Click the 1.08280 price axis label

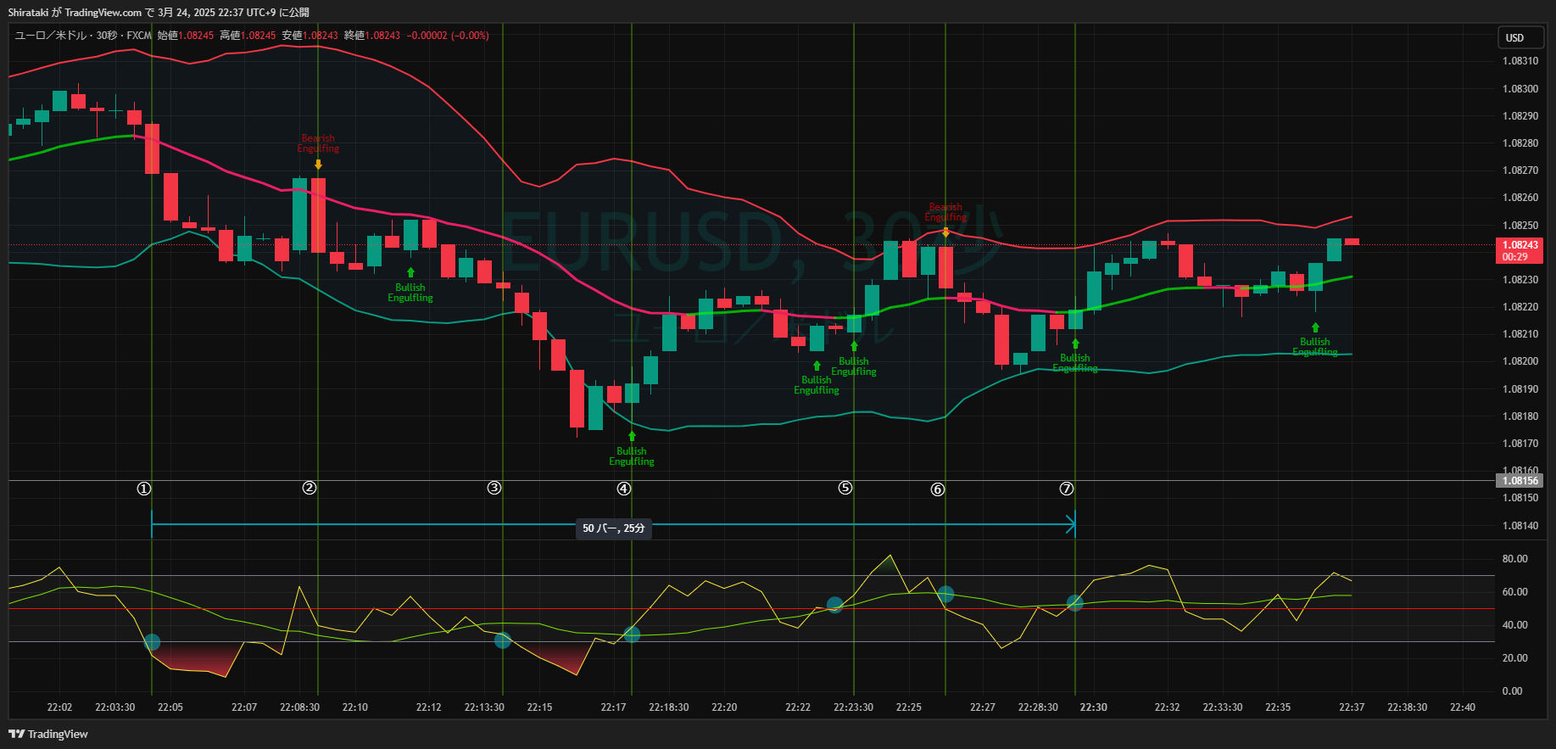[x=1520, y=143]
